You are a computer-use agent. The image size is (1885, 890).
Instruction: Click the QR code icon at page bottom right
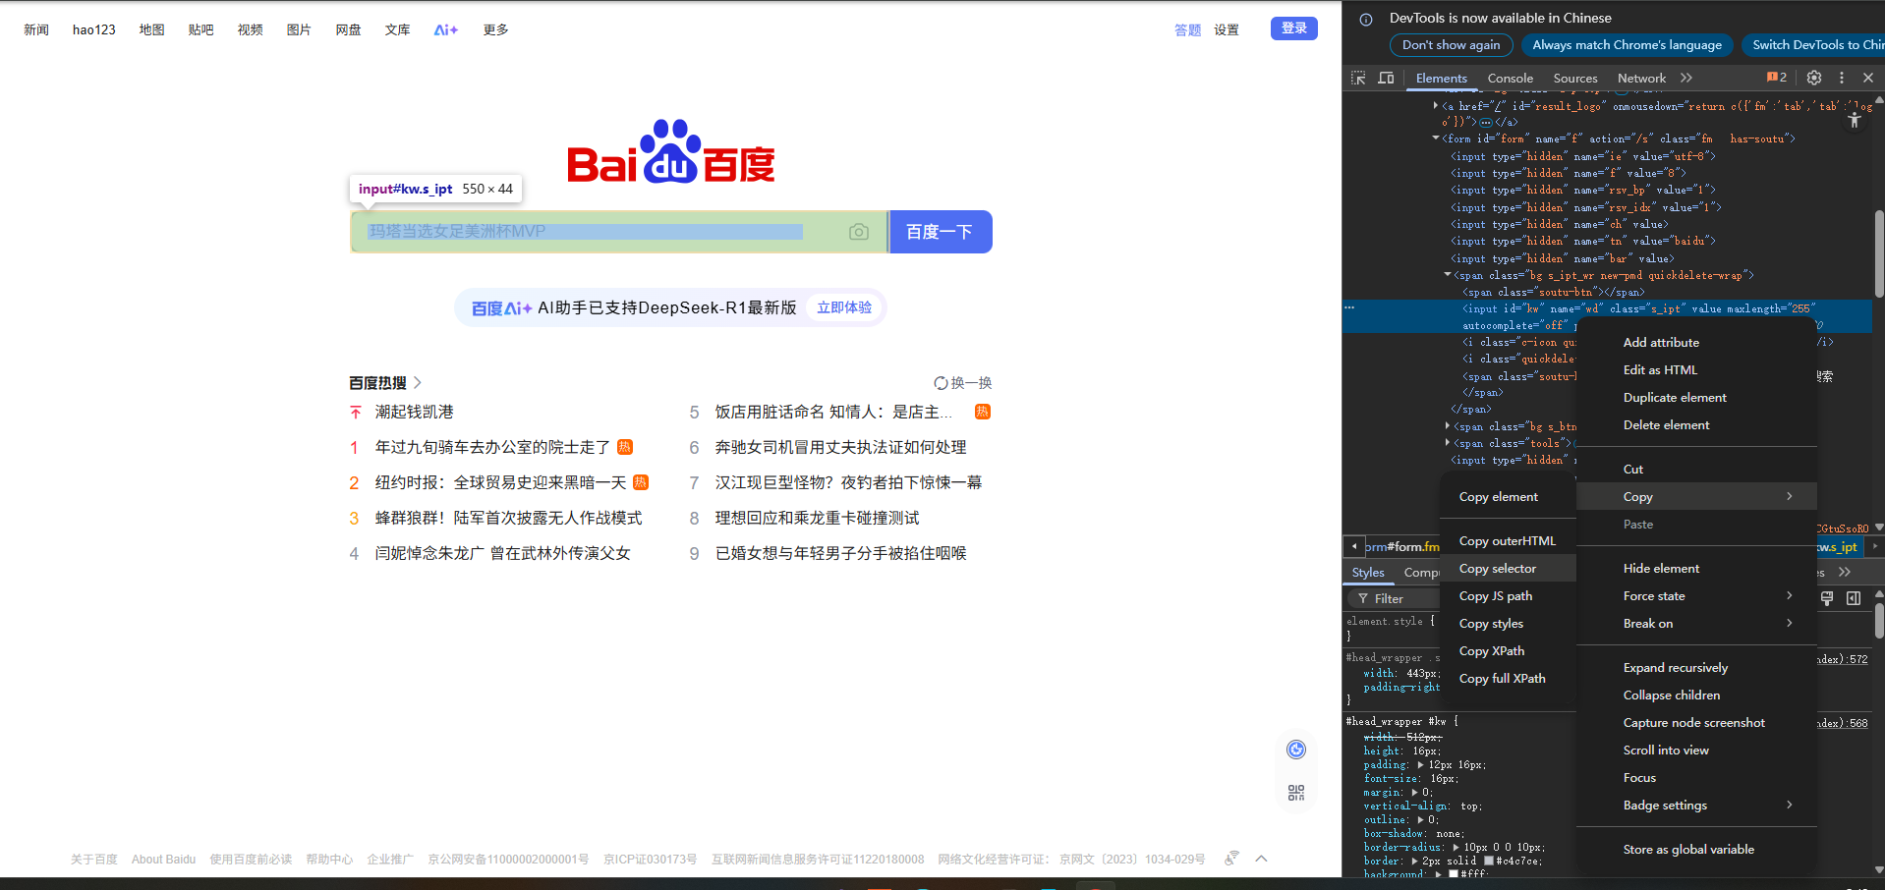click(x=1296, y=793)
